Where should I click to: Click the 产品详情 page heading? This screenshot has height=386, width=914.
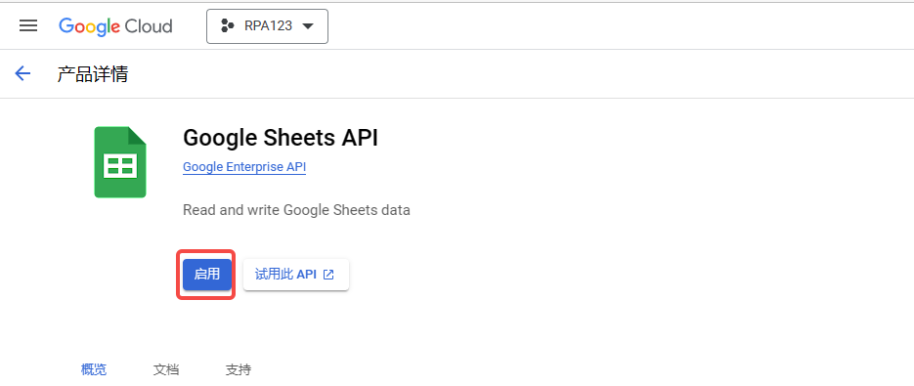point(93,74)
